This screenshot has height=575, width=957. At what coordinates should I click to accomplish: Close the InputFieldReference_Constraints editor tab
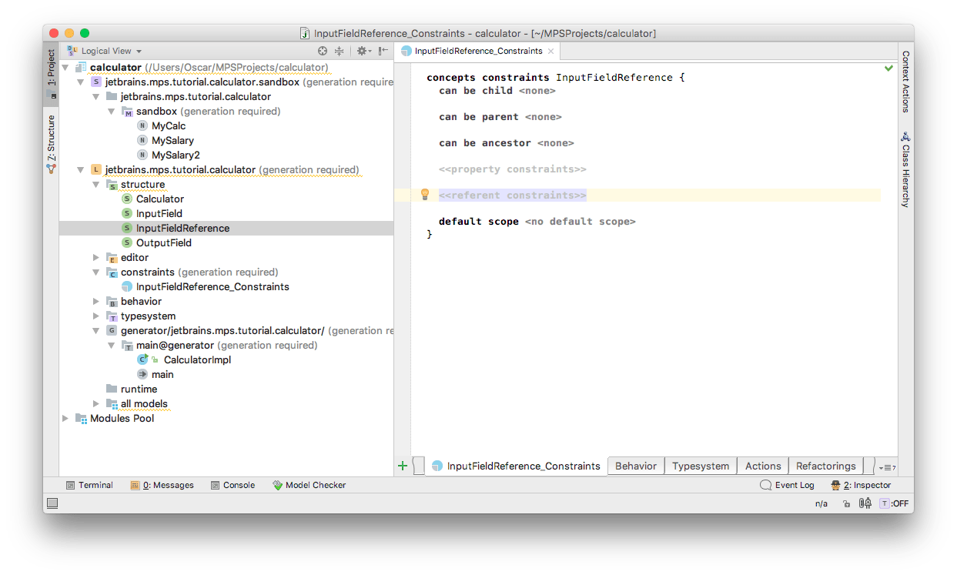[551, 51]
